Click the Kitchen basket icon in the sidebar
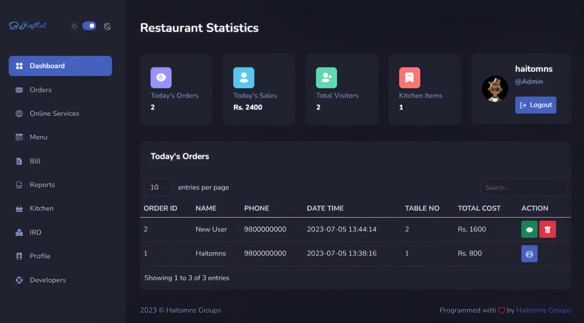The image size is (584, 323). click(19, 208)
